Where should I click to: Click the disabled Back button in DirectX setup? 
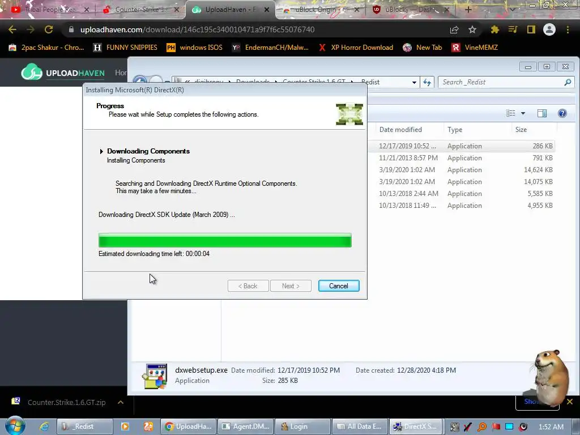click(248, 286)
